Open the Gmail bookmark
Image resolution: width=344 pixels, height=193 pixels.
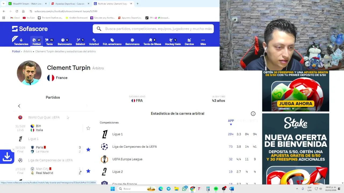[x=15, y=18]
